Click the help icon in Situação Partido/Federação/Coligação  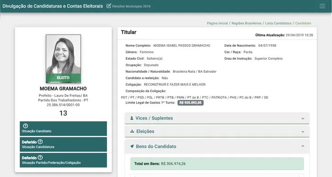click(40, 157)
